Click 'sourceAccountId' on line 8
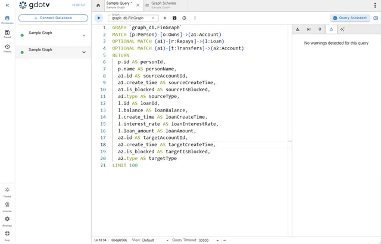Image resolution: width=381 pixels, height=244 pixels. pos(165,76)
